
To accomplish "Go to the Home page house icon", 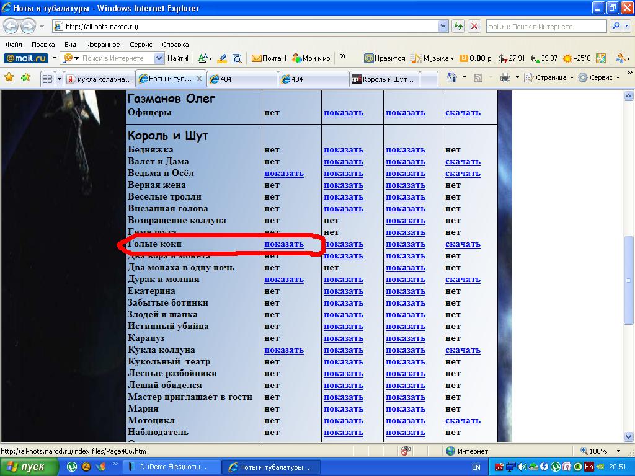I will (452, 77).
